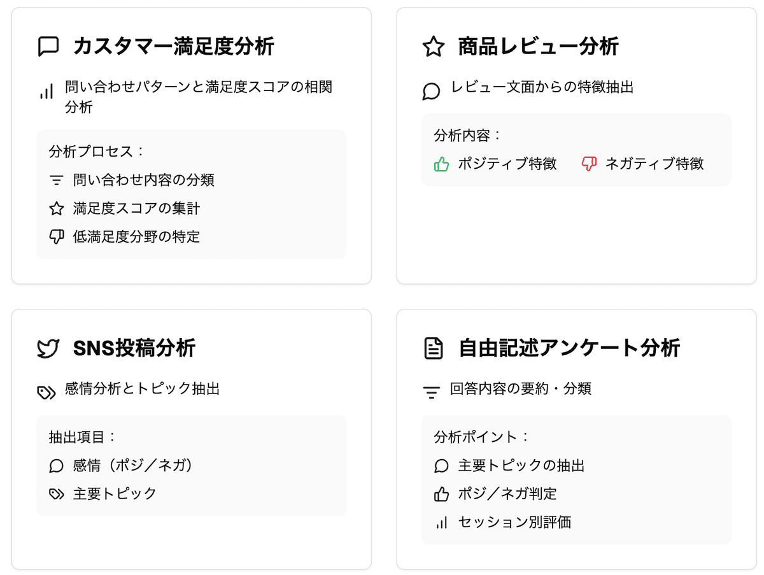Click the カスタマー満足度分析 card title
Screen dimensions: 764x575
[x=173, y=46]
